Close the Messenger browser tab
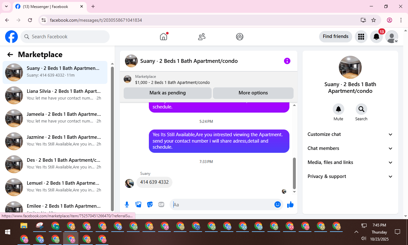This screenshot has width=408, height=245. 82,6
